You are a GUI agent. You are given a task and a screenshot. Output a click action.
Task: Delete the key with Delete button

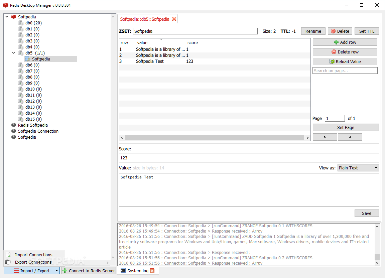340,31
